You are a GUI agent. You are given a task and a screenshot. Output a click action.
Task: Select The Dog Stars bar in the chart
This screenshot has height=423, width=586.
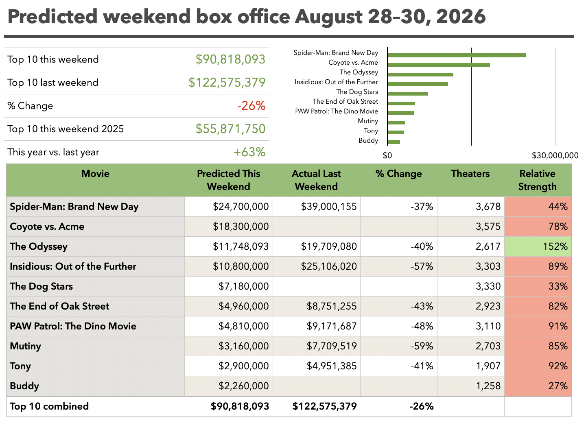click(x=408, y=94)
